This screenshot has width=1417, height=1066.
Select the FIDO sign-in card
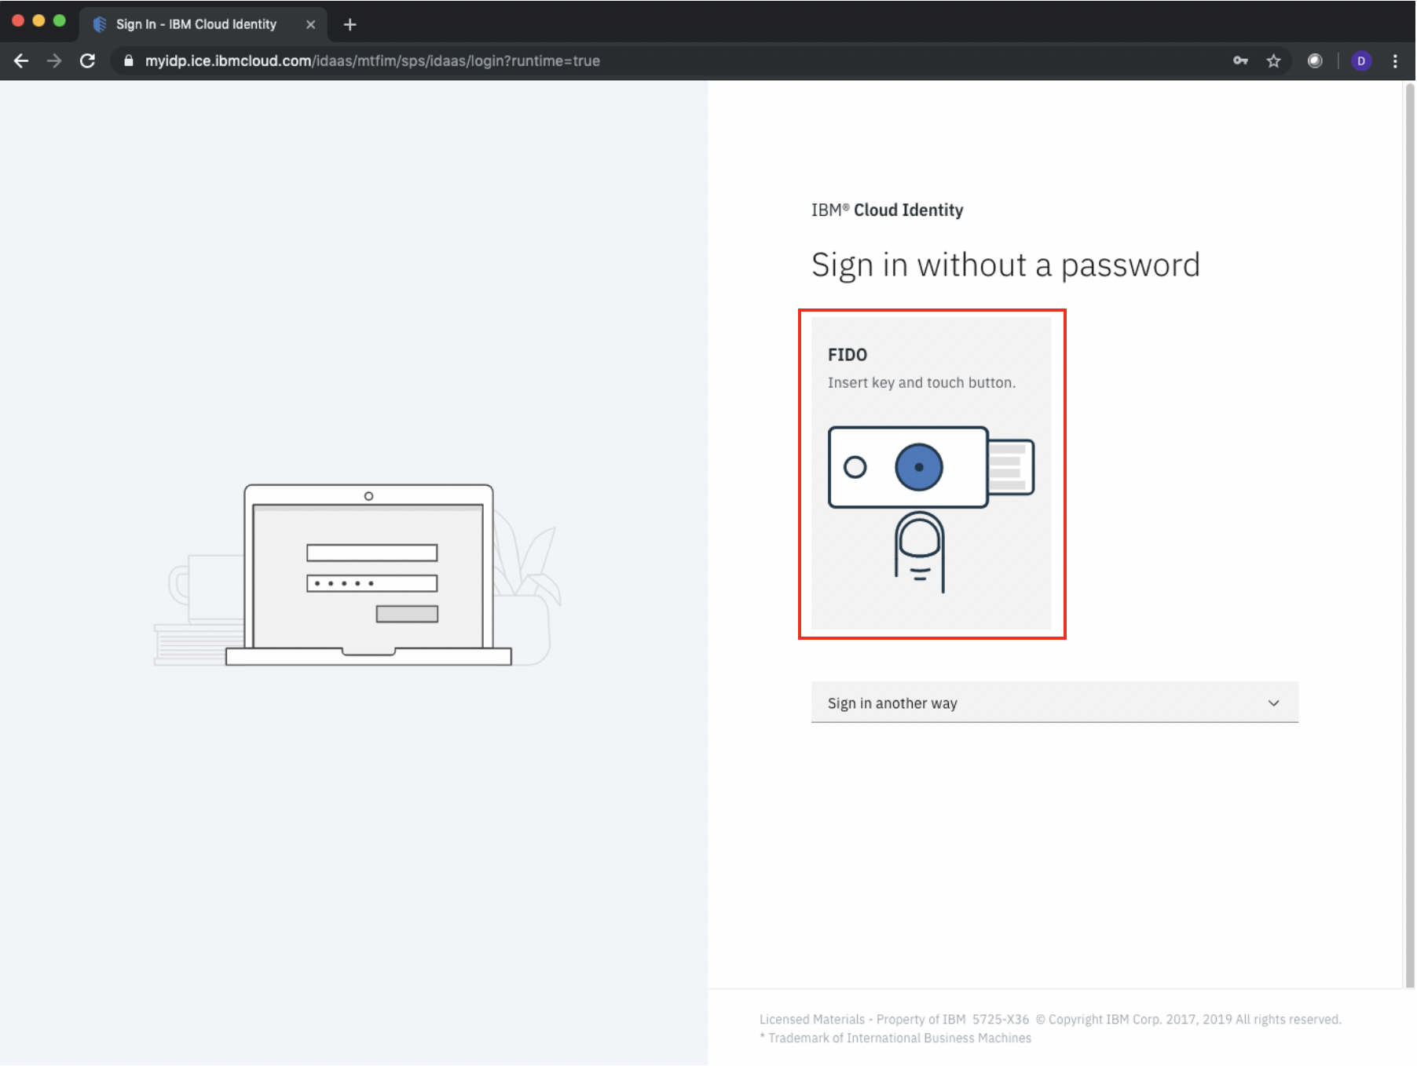point(931,473)
